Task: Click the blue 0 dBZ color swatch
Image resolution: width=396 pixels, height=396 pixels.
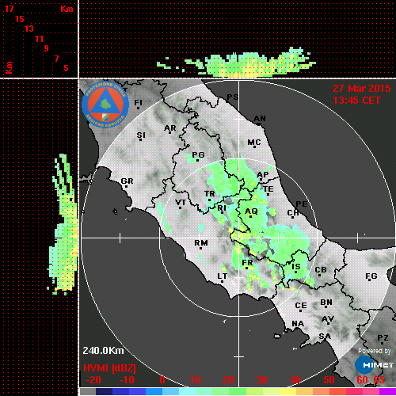Action: pyautogui.click(x=154, y=391)
